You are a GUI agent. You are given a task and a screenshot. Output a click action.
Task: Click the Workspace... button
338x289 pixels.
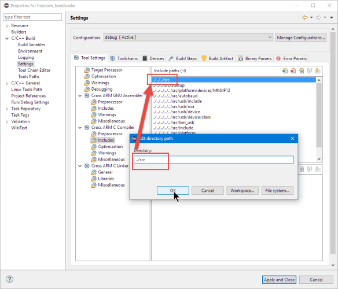pos(243,191)
